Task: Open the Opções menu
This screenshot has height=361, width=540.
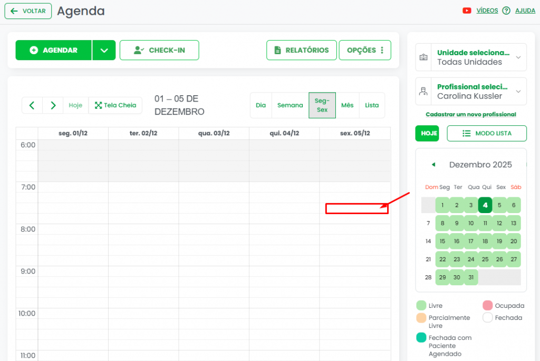Action: coord(365,51)
